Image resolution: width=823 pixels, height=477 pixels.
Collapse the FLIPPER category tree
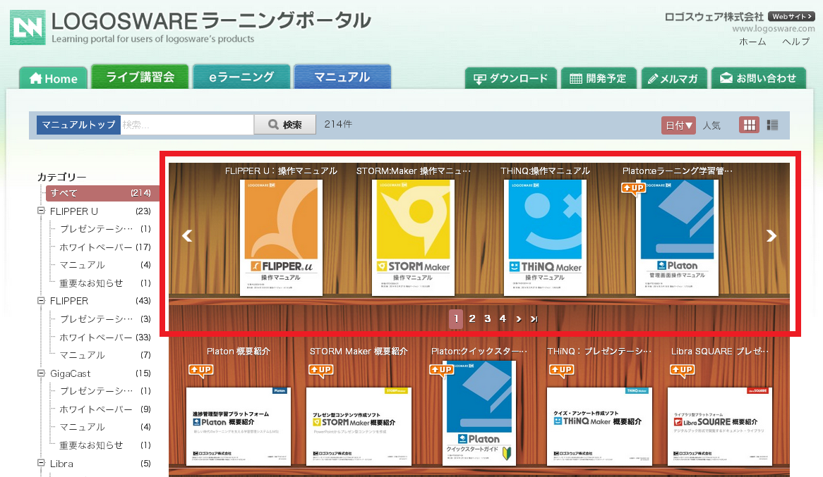click(41, 300)
